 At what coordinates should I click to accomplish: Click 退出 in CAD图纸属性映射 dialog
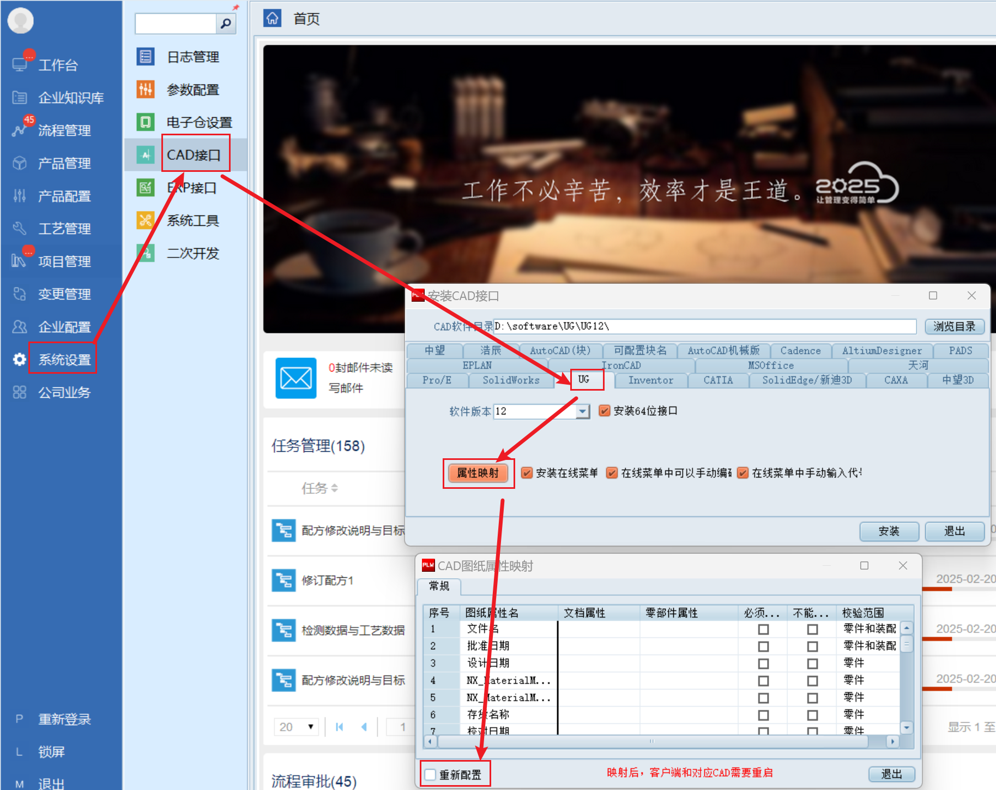(891, 774)
